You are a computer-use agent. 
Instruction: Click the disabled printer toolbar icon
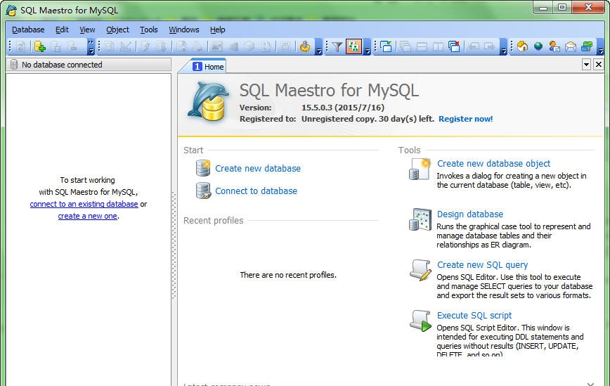tap(197, 46)
